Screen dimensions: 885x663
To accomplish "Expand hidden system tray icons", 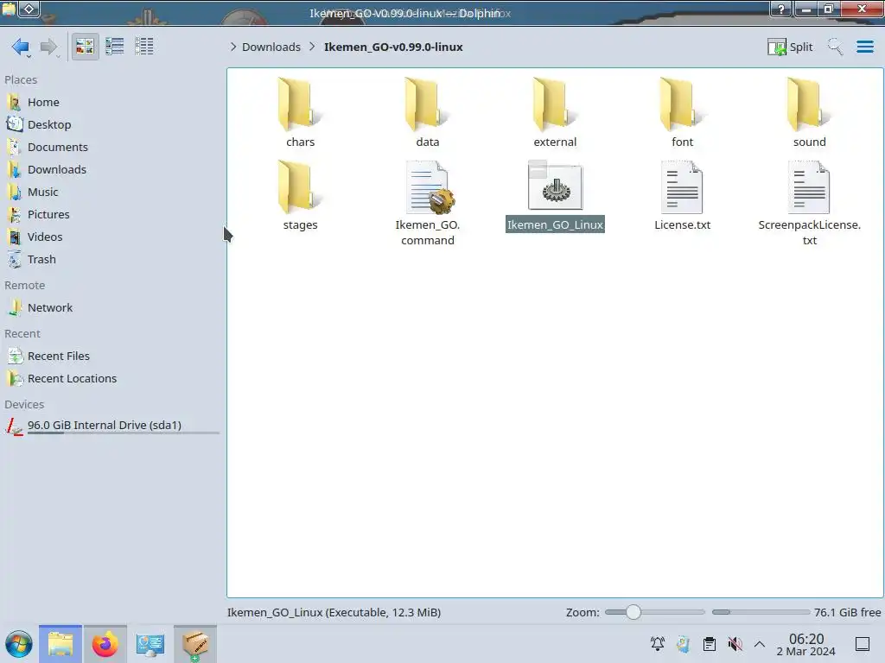I will point(760,644).
